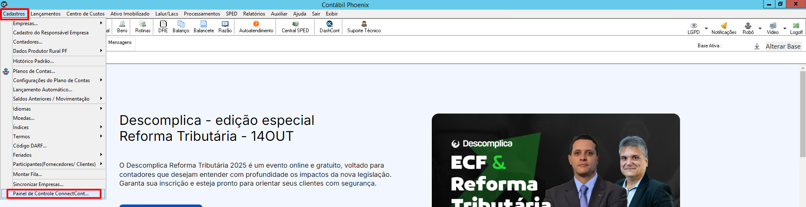Click the scrollbar up arrow
The image size is (806, 207).
point(803,68)
